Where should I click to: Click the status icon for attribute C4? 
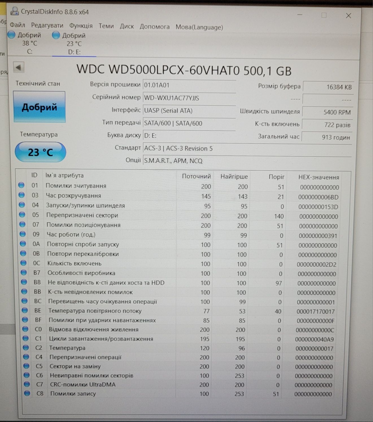tap(26, 357)
